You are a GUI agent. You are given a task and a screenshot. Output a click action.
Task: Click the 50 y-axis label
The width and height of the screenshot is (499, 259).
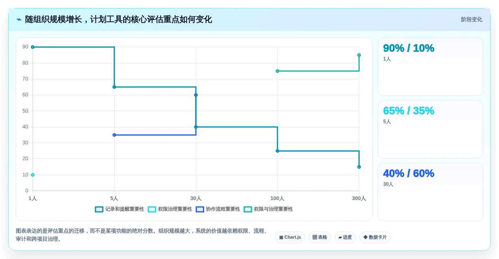click(x=25, y=111)
